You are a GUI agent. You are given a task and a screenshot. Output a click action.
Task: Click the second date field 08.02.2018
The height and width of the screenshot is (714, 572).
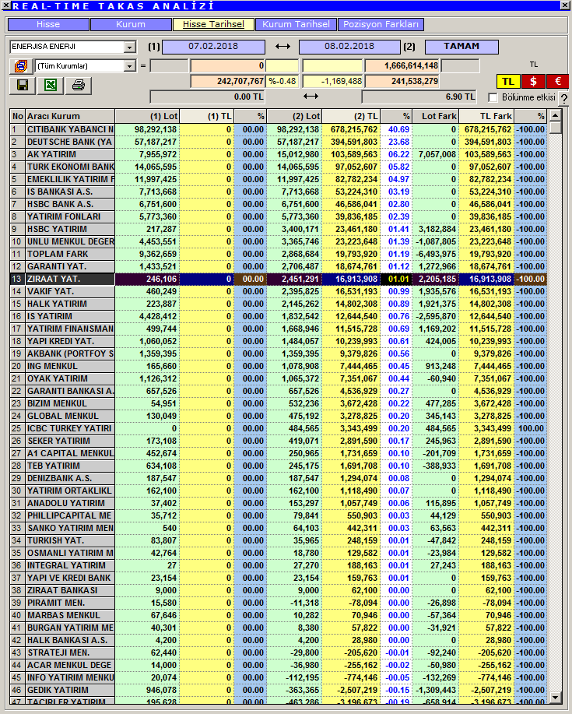point(349,47)
